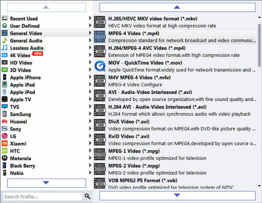Select MOV - QuickTime Video (*.mov)
Image resolution: width=262 pixels, height=203 pixels.
pos(175,66)
